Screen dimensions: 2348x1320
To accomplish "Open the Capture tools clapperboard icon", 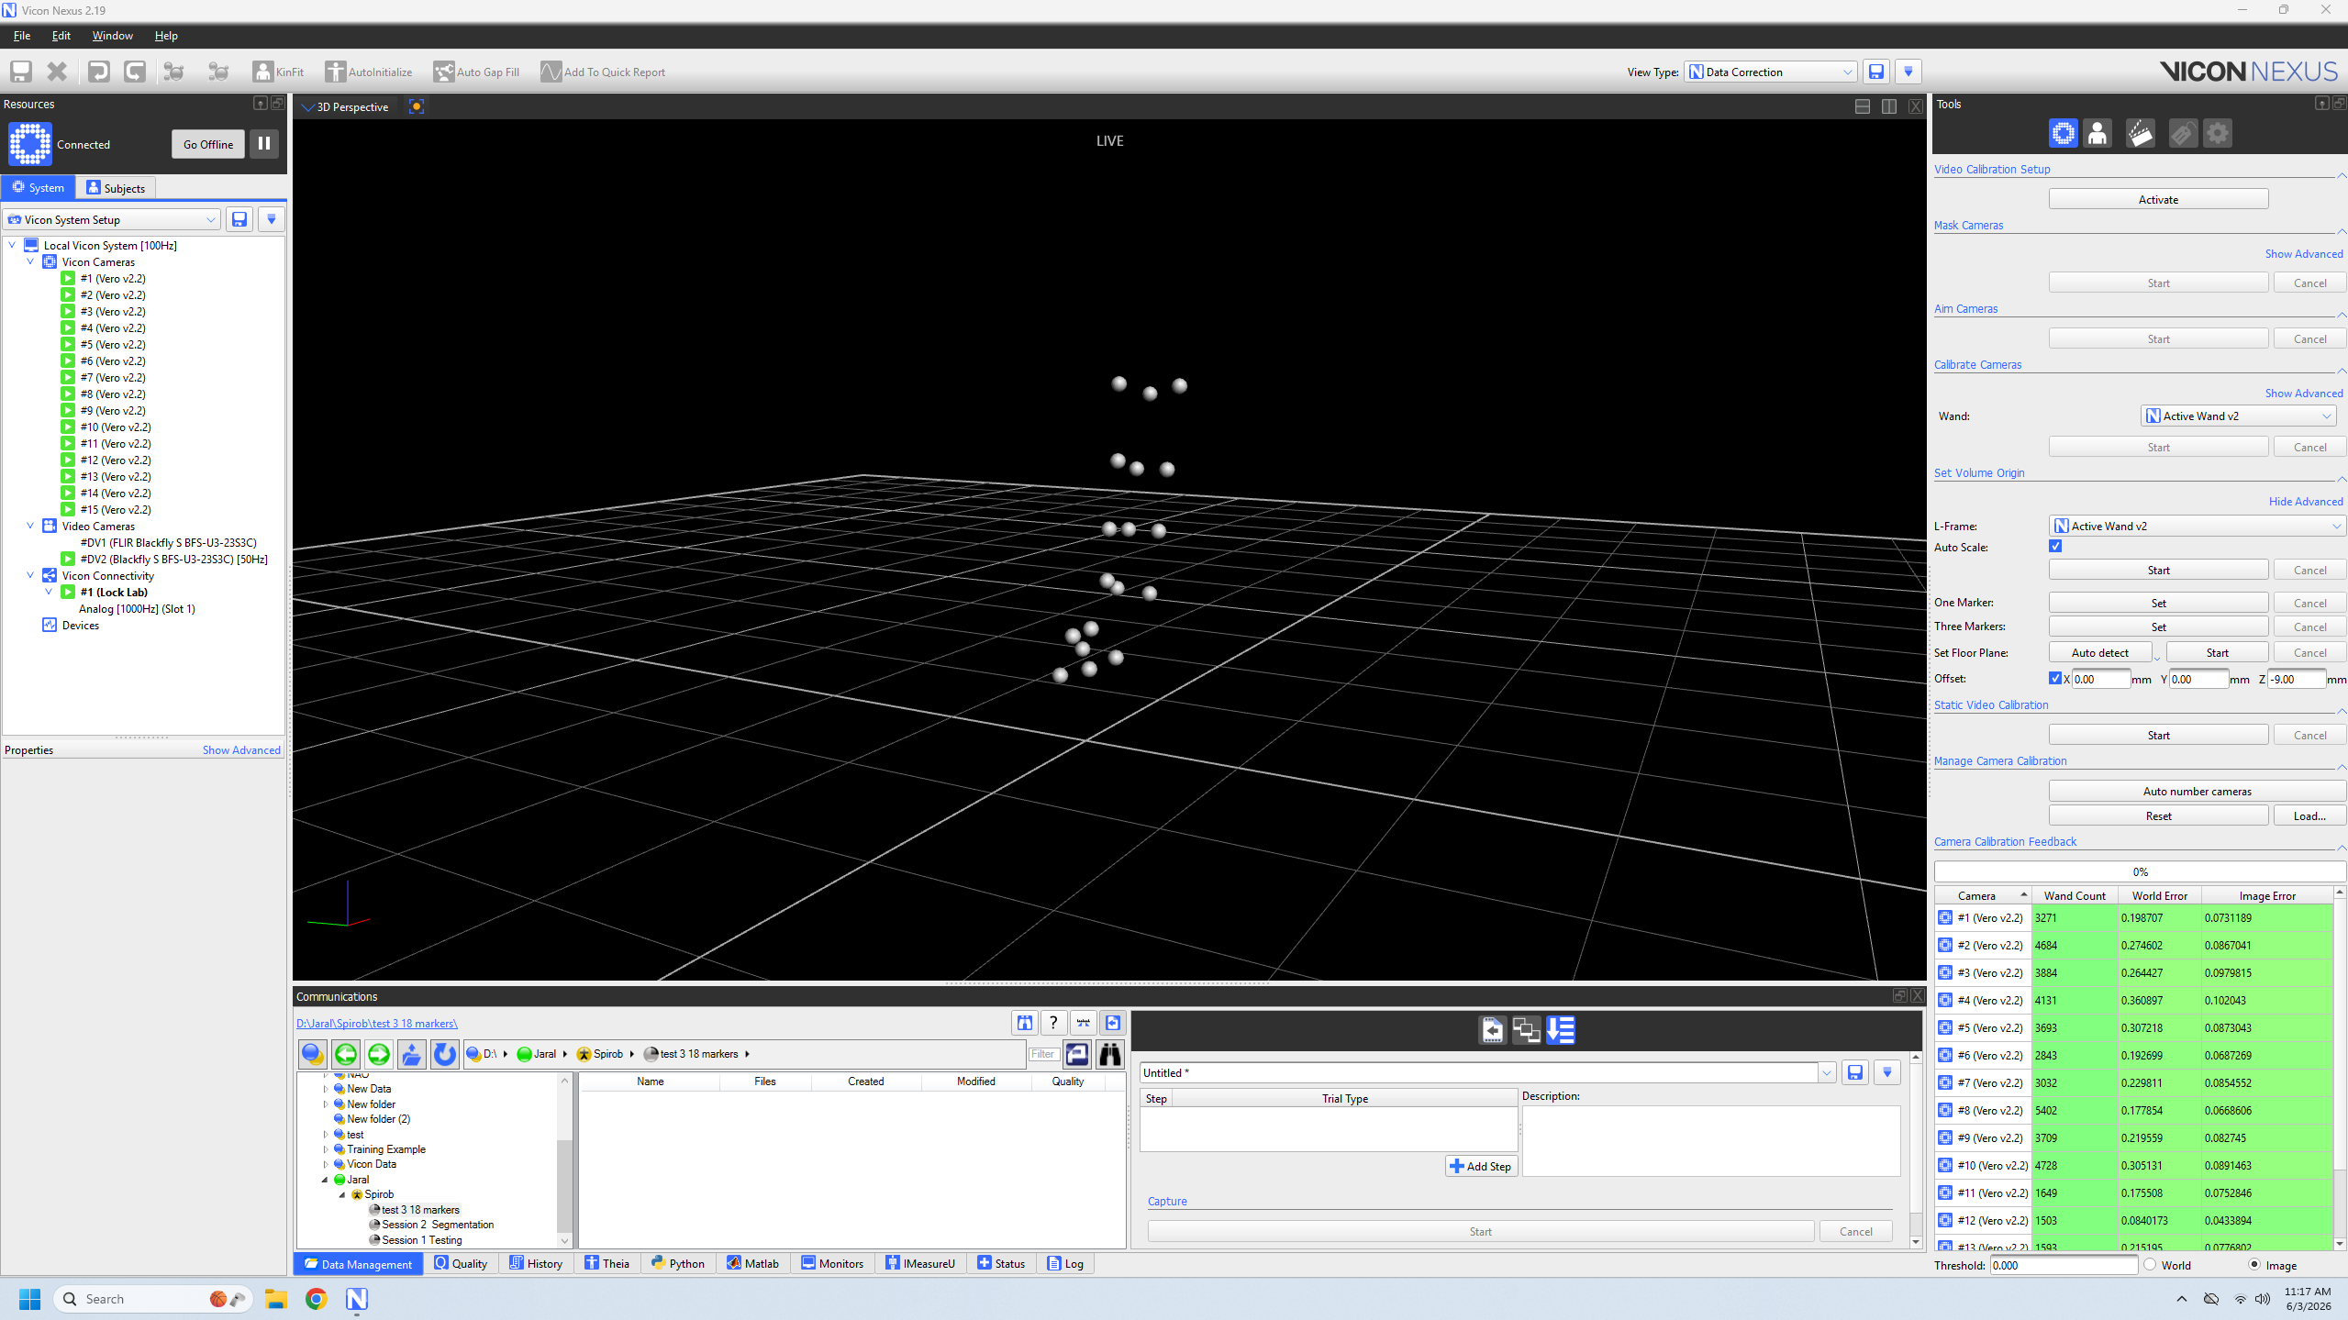I will click(2140, 134).
